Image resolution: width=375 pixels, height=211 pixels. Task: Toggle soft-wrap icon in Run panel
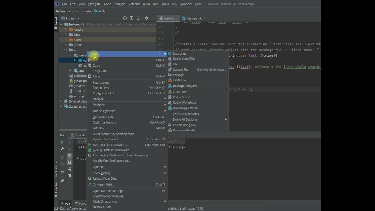click(69, 156)
